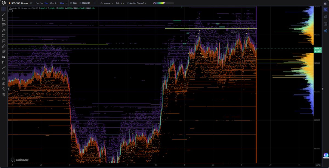The height and width of the screenshot is (168, 329).
Task: Select the parallel lines fib tool
Action: [x=4, y=25]
